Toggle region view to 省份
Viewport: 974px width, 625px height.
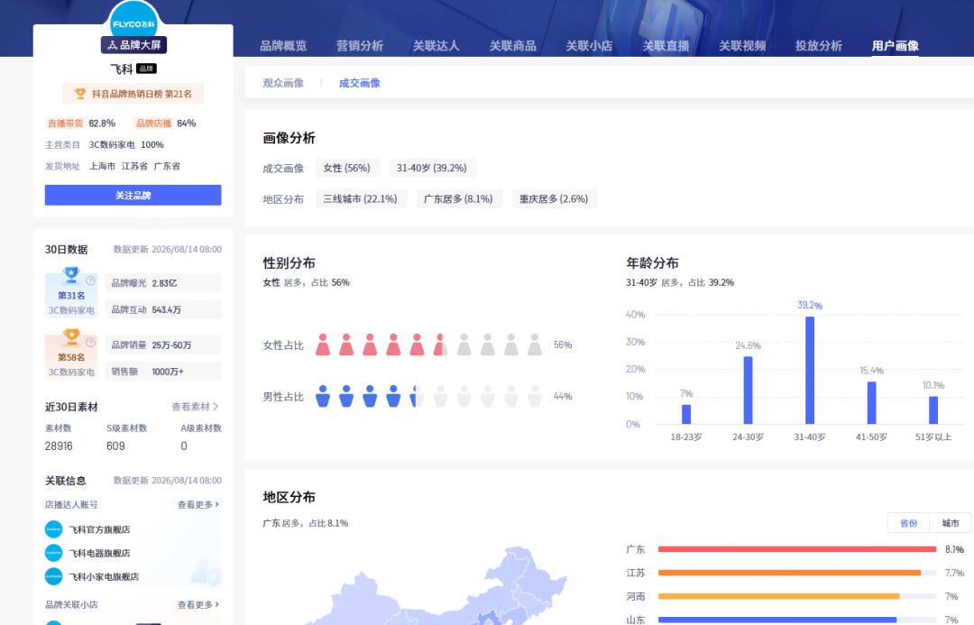(x=909, y=523)
